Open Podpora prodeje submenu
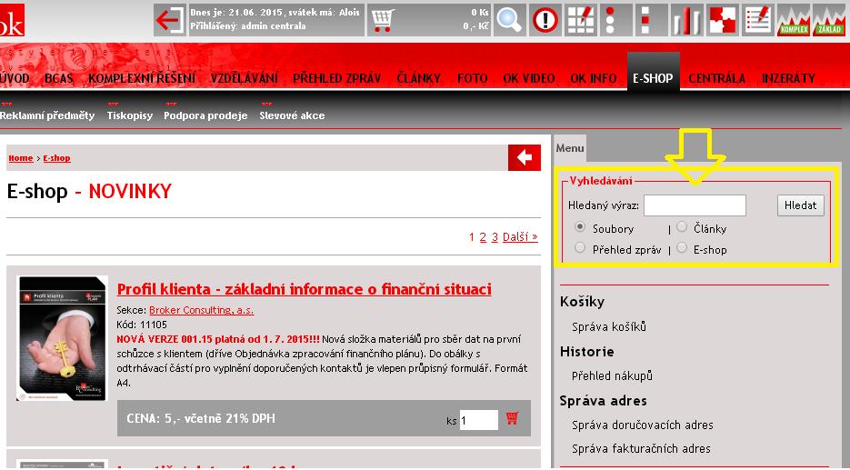This screenshot has width=850, height=470. 205,115
